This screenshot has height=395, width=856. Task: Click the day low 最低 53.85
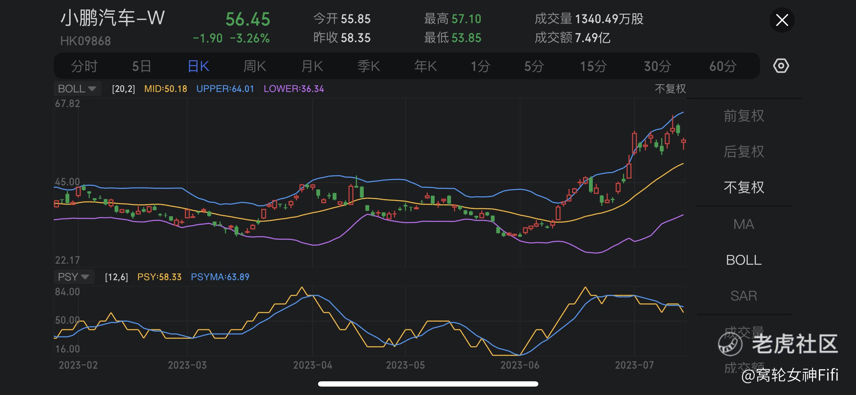click(x=453, y=38)
